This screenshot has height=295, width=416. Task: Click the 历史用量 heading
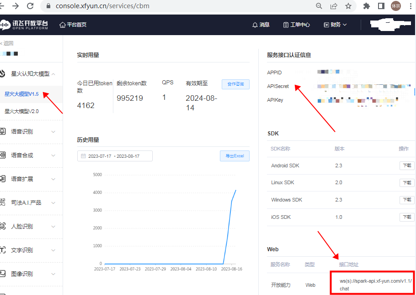(88, 140)
